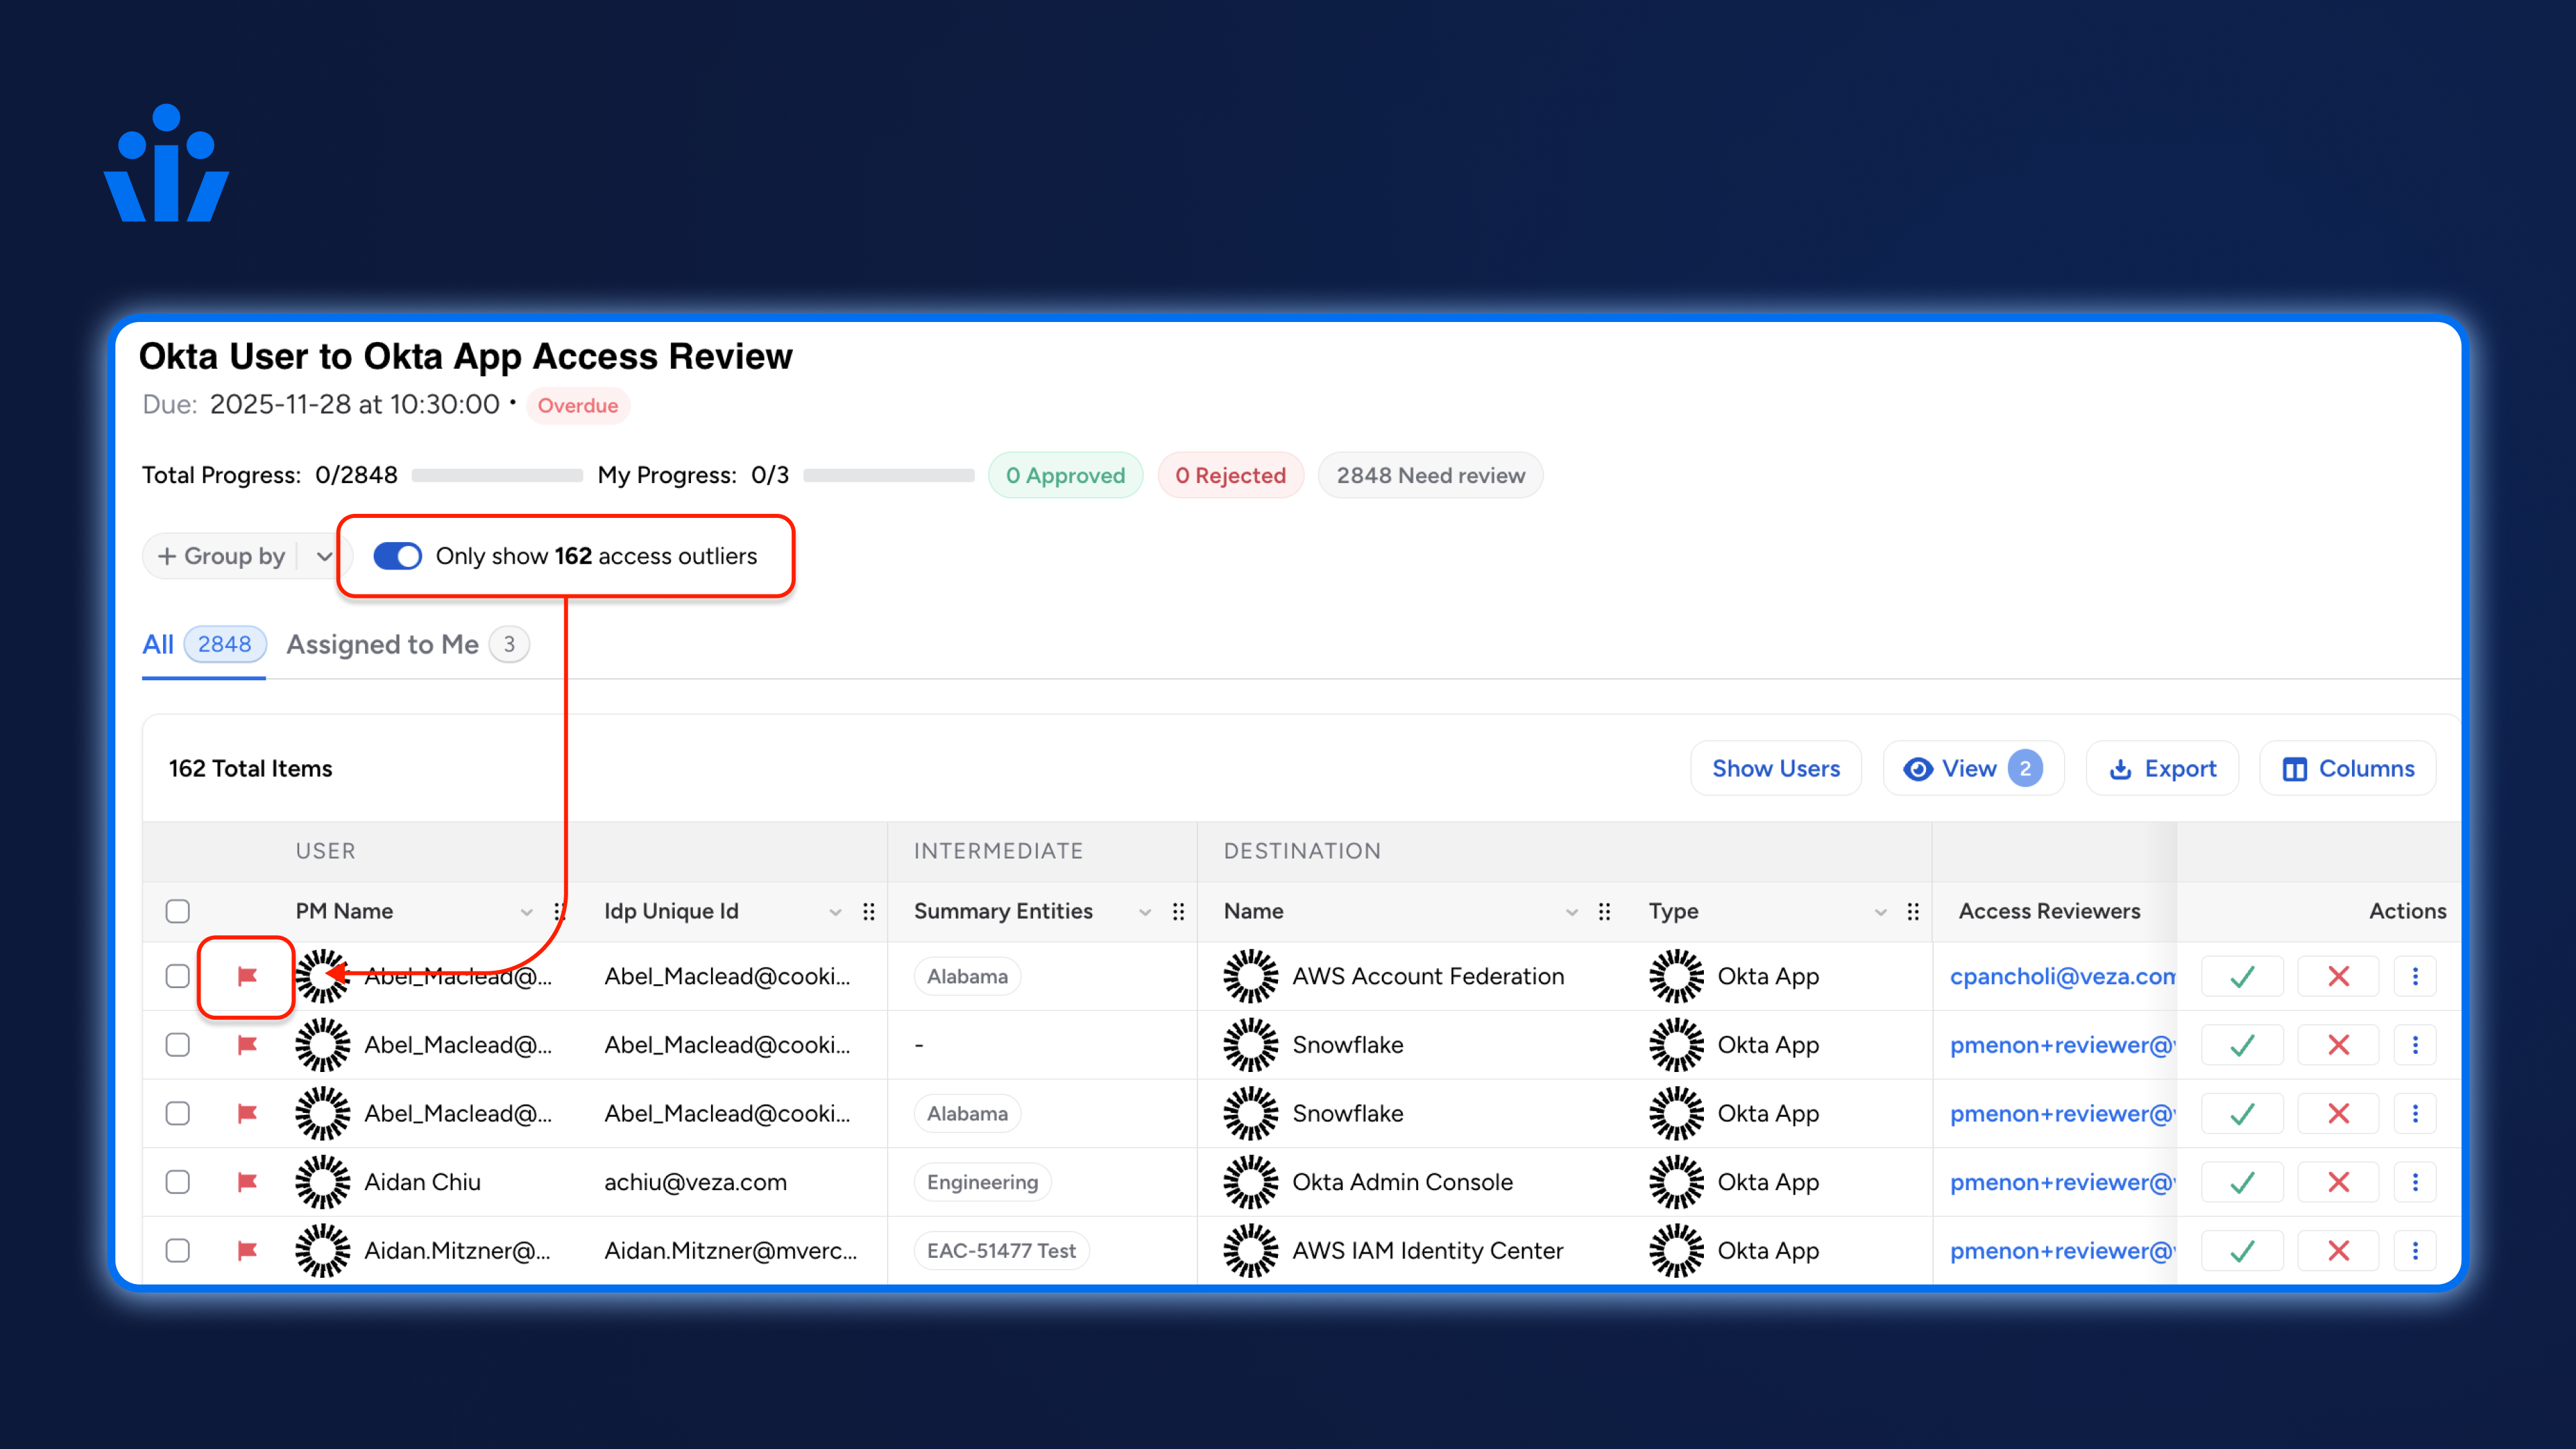2576x1449 pixels.
Task: Open the Group by dropdown arrow
Action: (x=324, y=556)
